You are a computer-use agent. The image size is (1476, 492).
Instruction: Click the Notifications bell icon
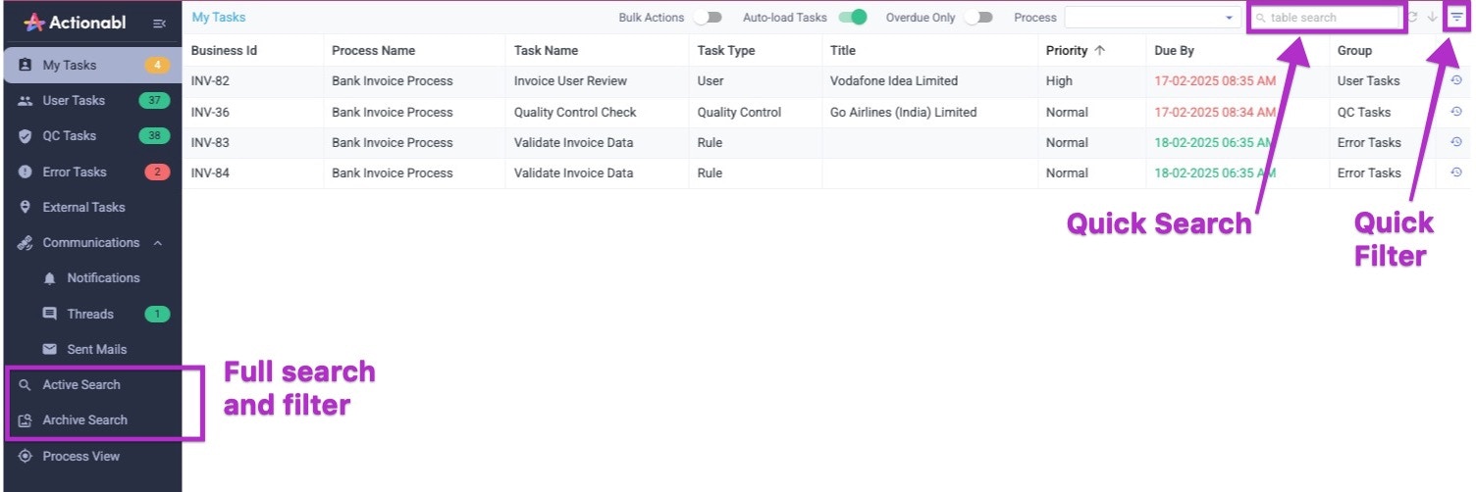pos(50,278)
